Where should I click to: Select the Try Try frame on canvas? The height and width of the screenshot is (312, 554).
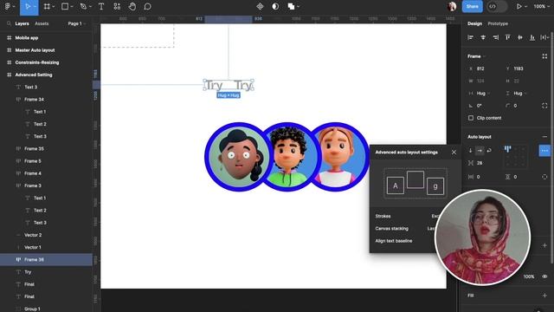(229, 85)
